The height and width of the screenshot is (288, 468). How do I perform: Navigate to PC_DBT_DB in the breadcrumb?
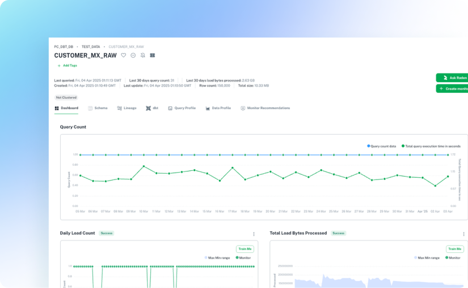pyautogui.click(x=64, y=47)
